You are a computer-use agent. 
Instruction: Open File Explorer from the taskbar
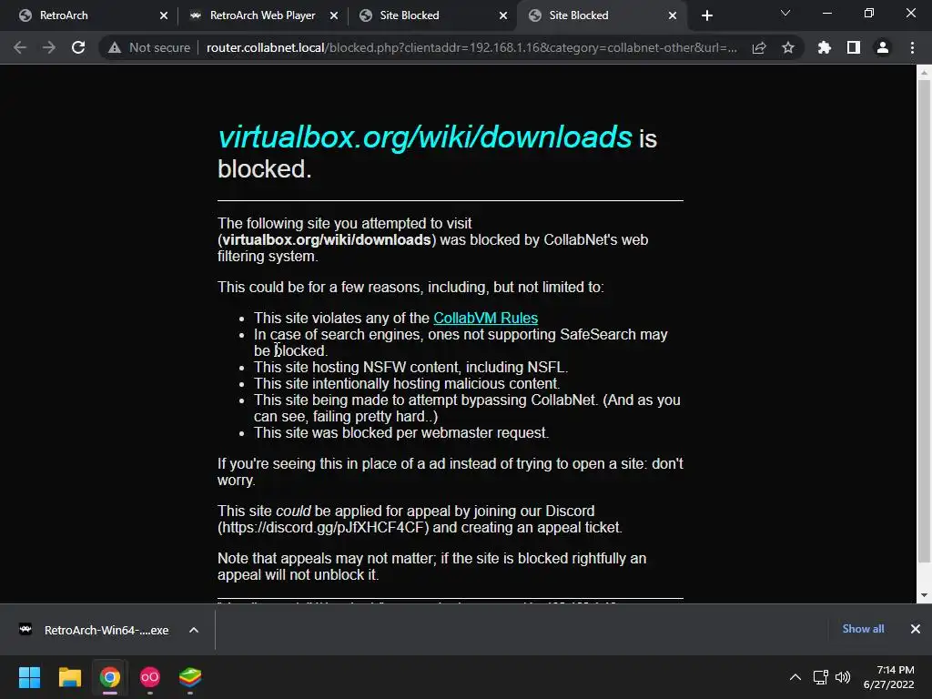pyautogui.click(x=69, y=677)
